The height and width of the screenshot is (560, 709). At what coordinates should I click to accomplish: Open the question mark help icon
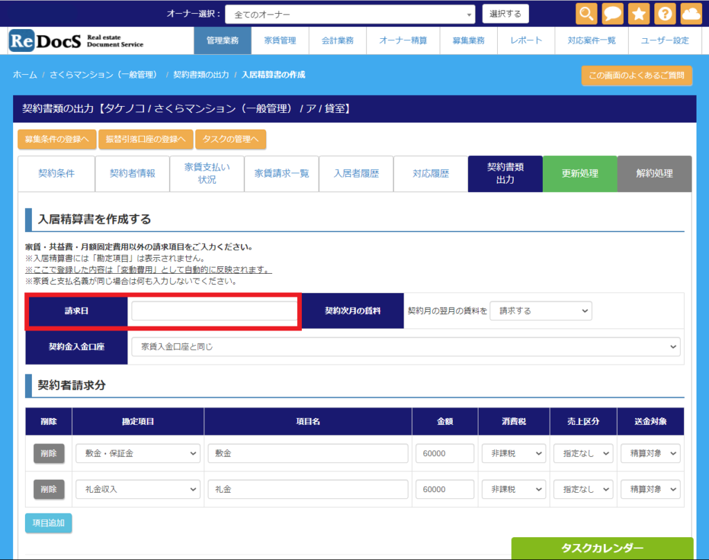[x=664, y=14]
